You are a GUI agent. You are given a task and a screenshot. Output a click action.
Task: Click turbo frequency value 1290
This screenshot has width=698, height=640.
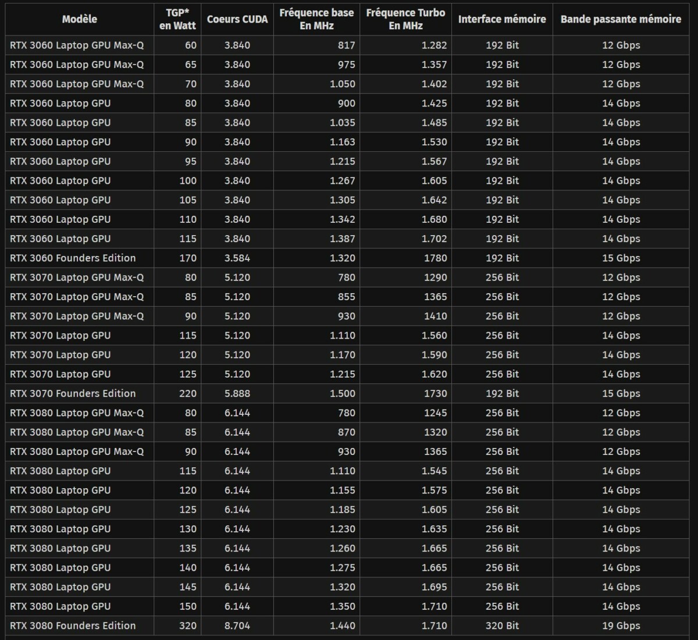pyautogui.click(x=436, y=278)
